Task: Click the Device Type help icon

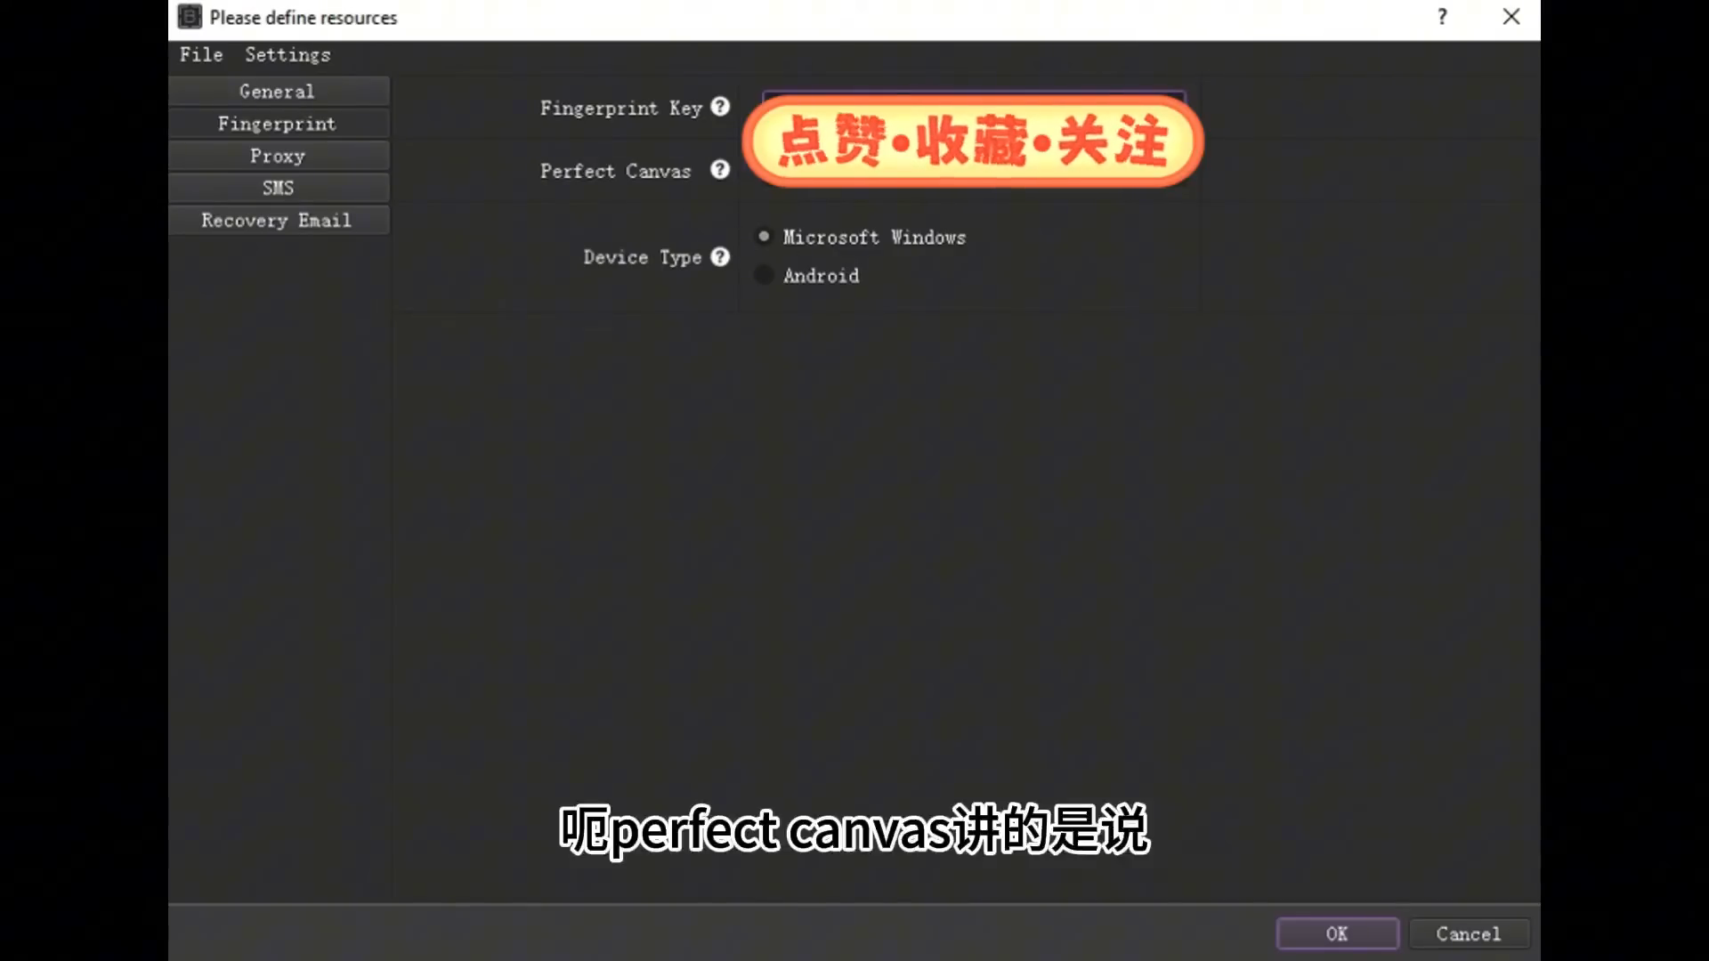Action: (x=720, y=256)
